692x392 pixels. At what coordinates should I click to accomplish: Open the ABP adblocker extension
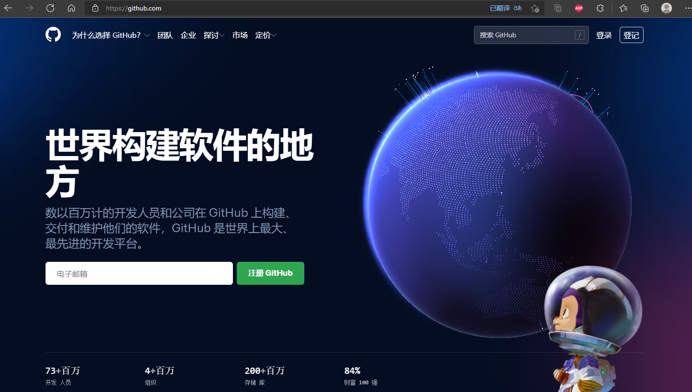pyautogui.click(x=578, y=8)
